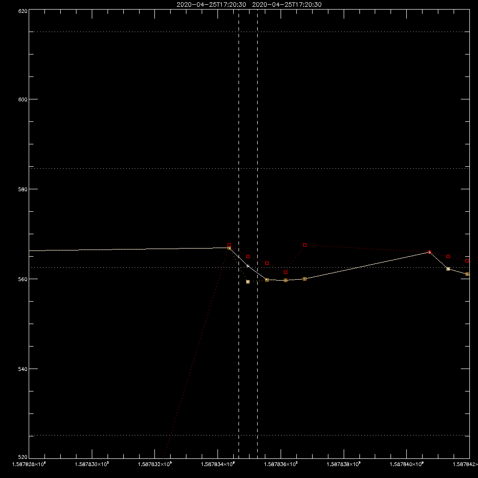Select the 620 y-axis label
The height and width of the screenshot is (478, 478).
click(x=23, y=11)
